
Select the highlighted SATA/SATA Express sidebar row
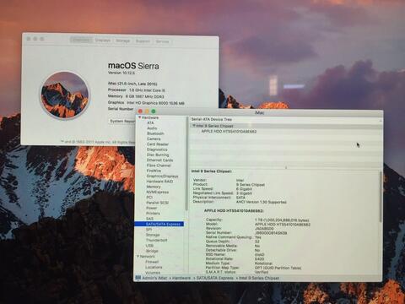[x=159, y=224]
